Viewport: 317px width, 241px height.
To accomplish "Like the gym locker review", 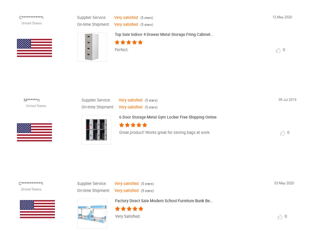I will point(282,133).
